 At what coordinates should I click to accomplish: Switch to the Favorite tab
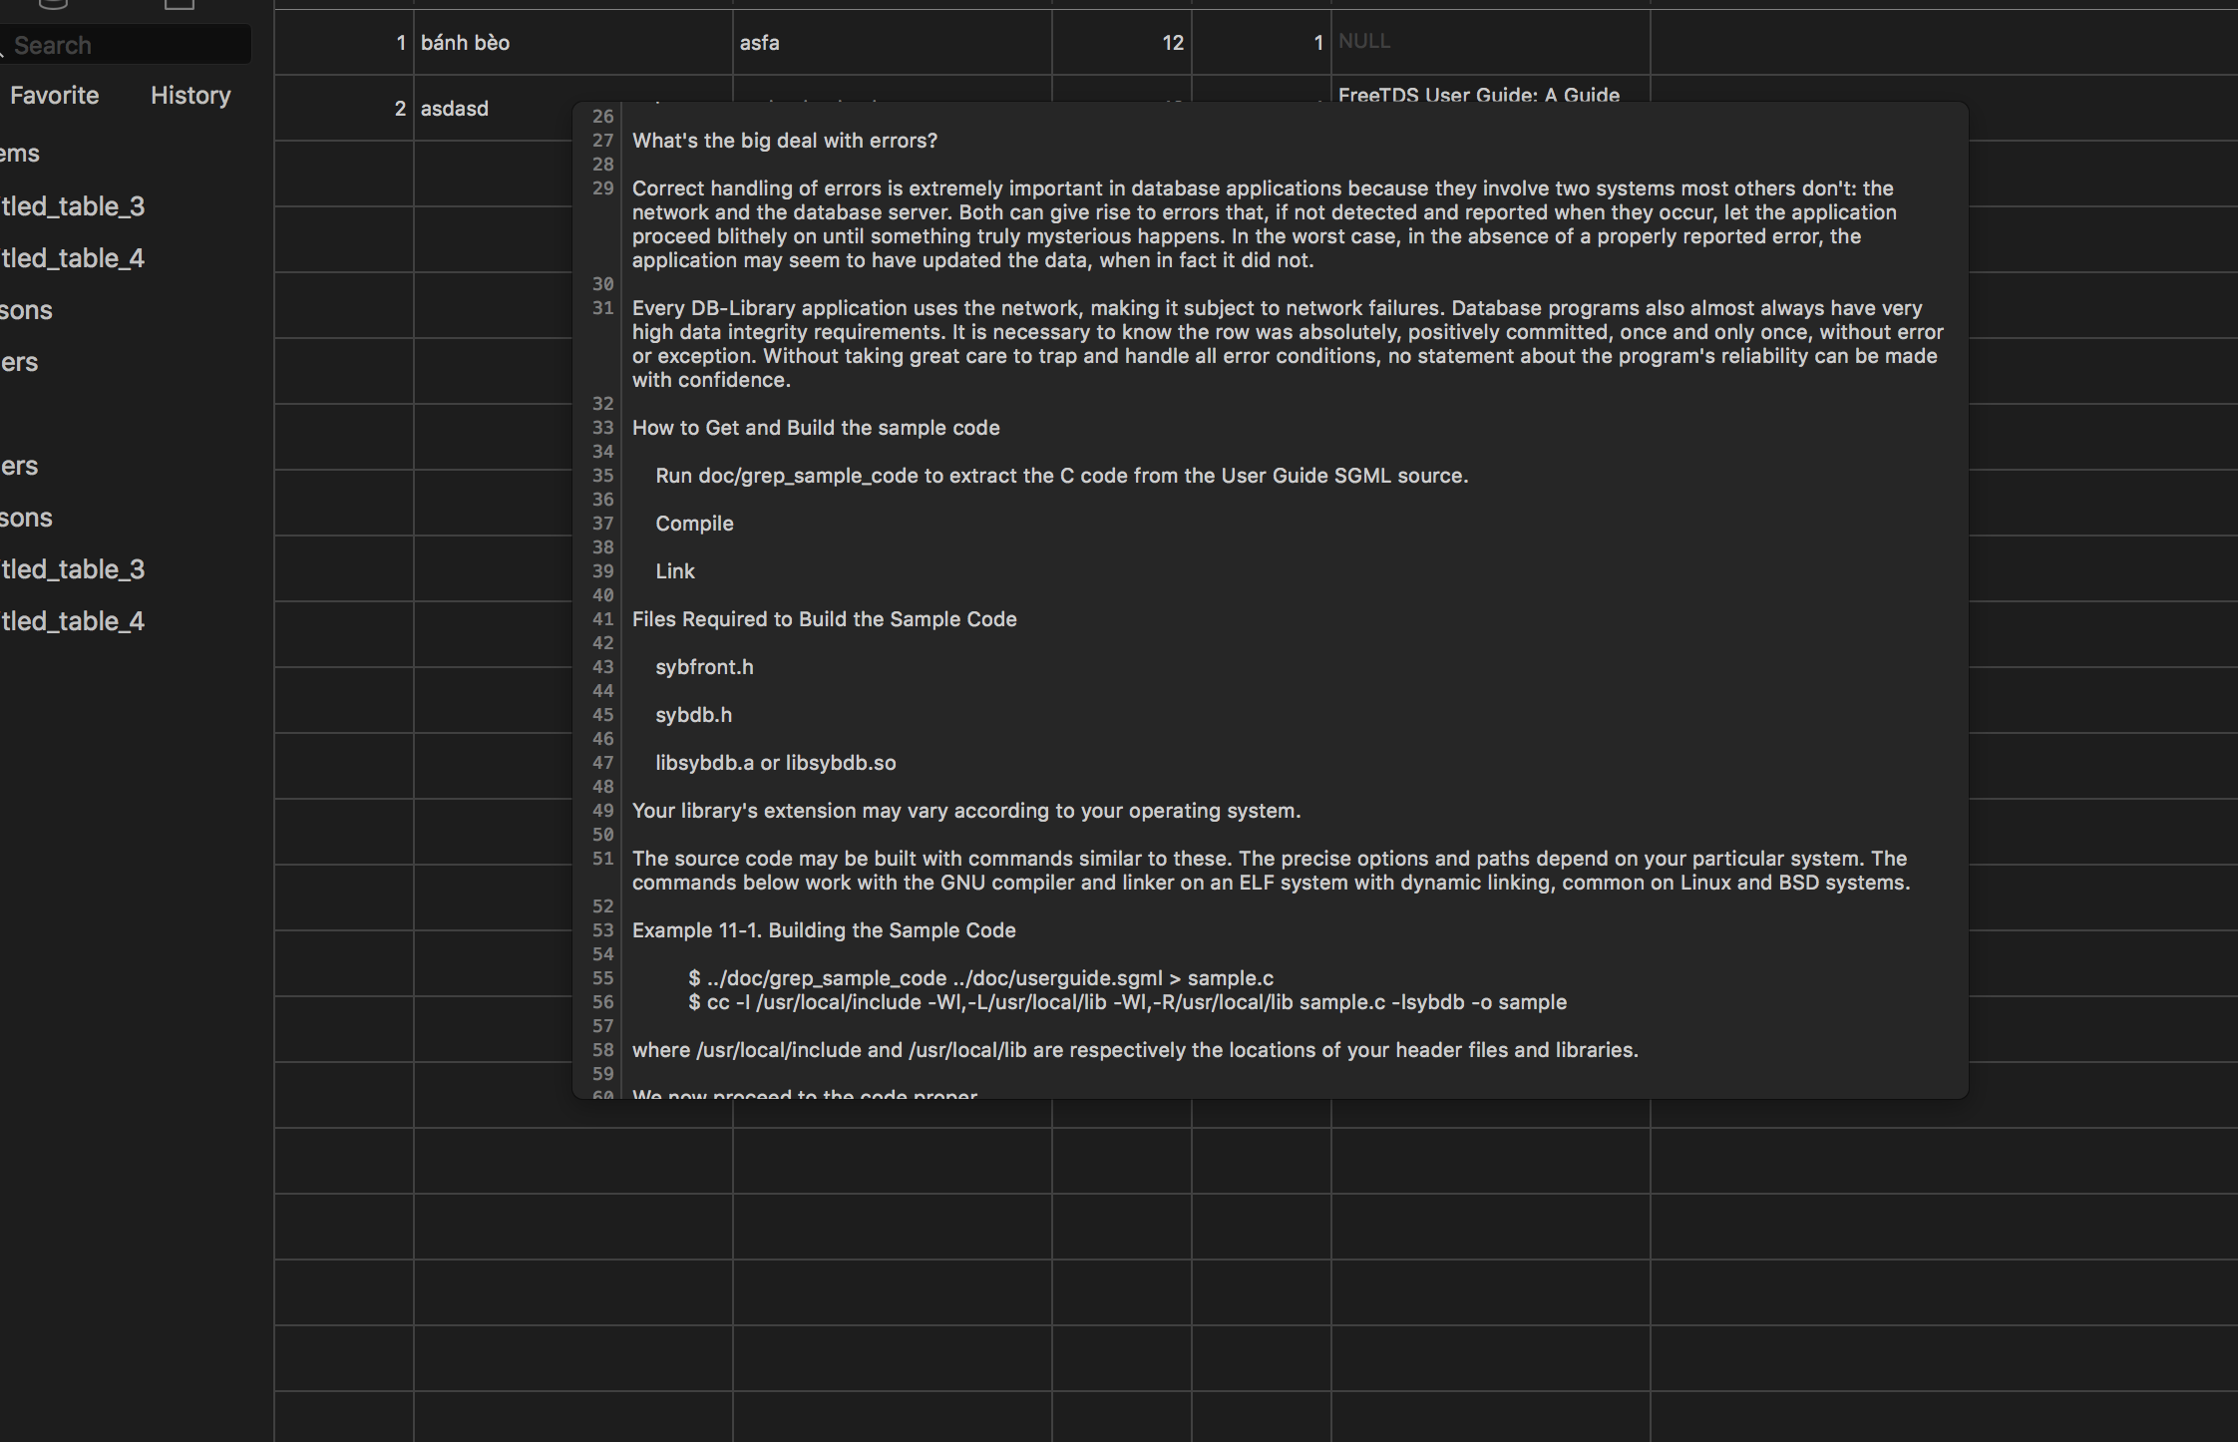(x=55, y=95)
